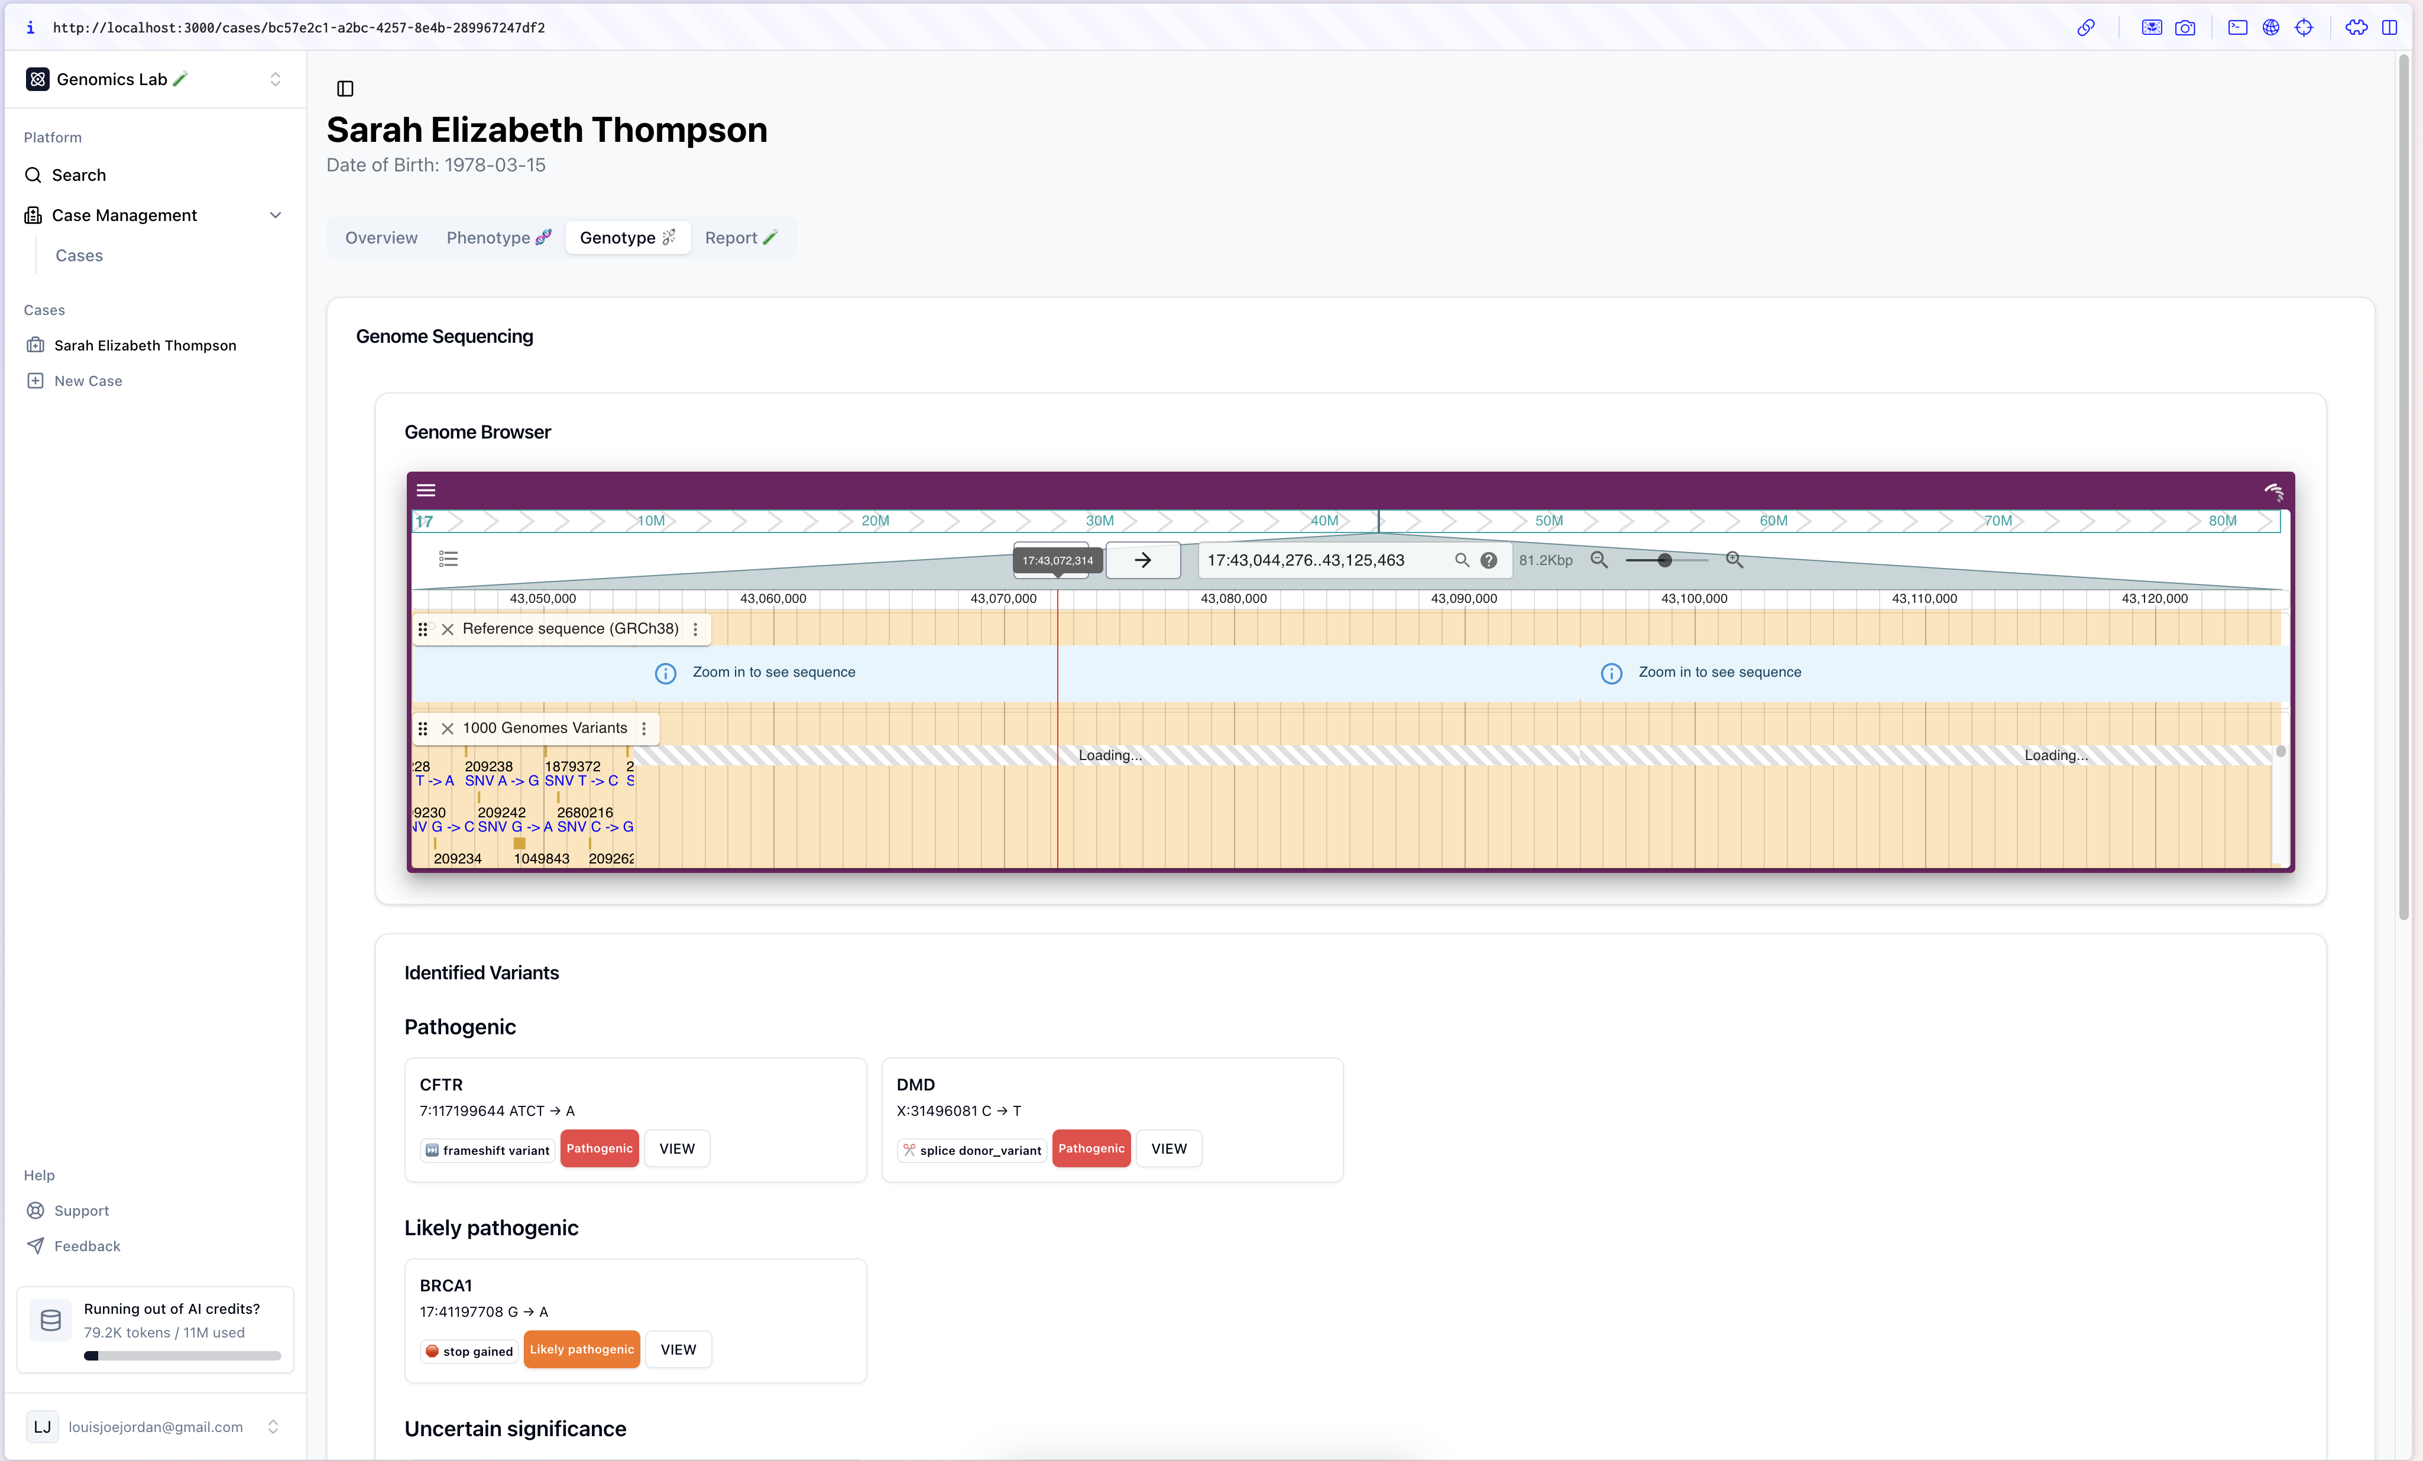Expand the Genomics Lab workspace switcher

(x=276, y=80)
